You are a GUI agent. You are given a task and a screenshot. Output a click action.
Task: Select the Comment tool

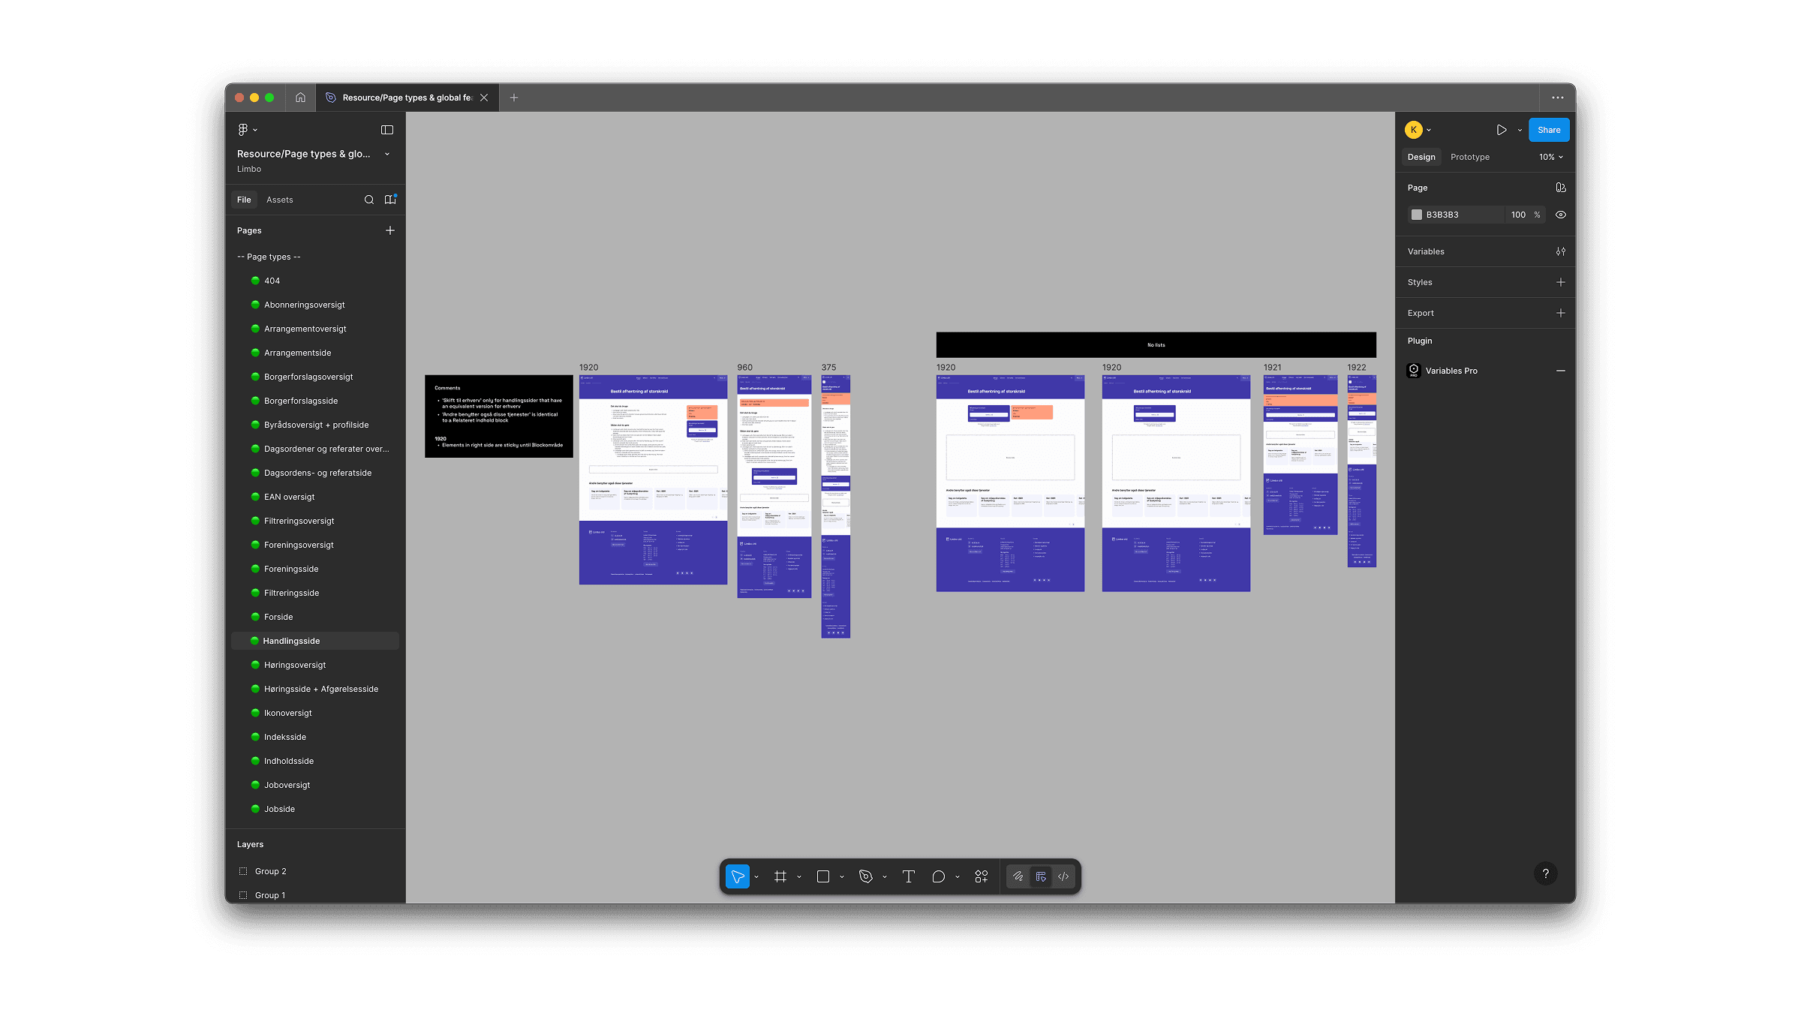tap(938, 876)
